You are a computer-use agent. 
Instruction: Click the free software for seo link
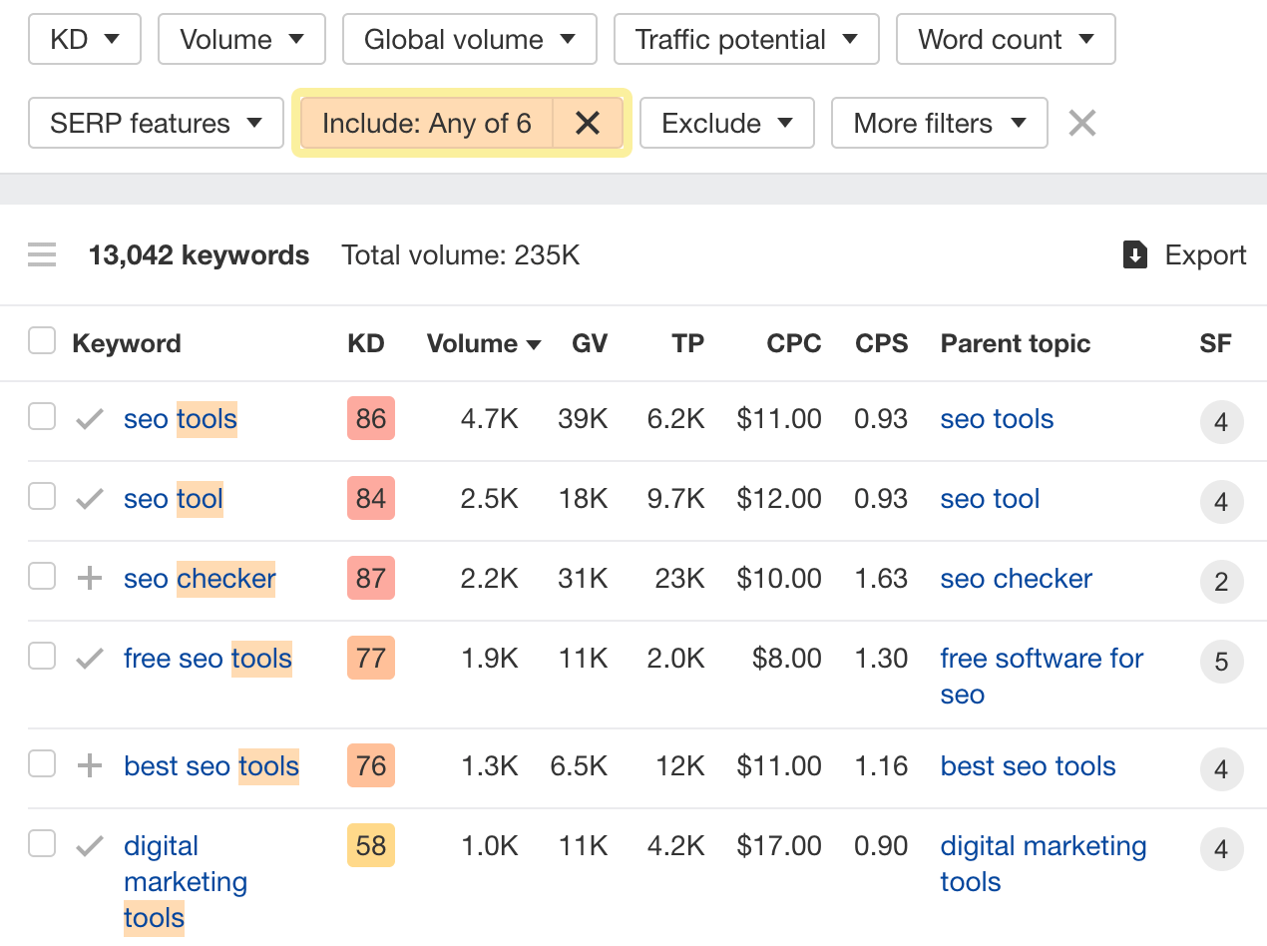1041,658
